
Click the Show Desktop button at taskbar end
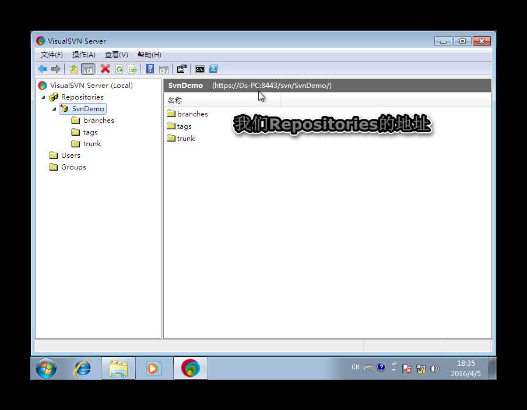click(492, 369)
